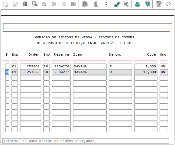Click the long blank field above the title
175x145 pixels.
tap(88, 26)
